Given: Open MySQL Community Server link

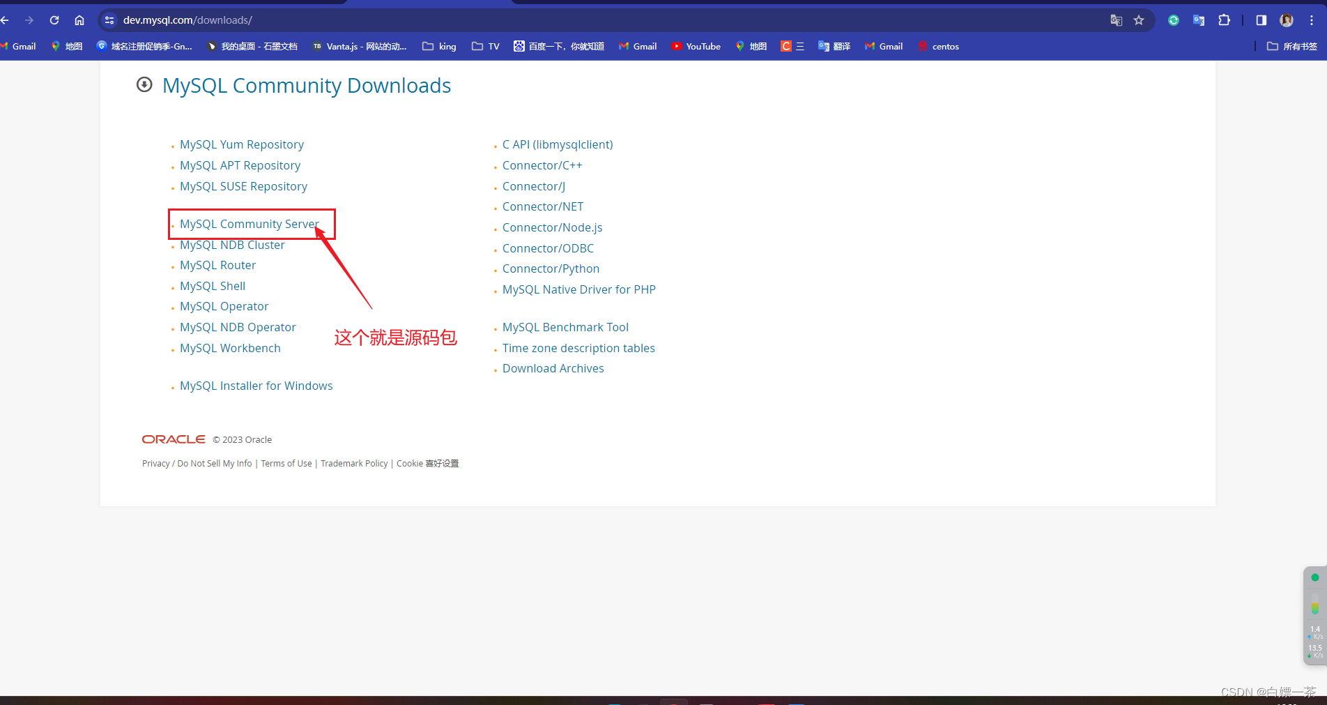Looking at the screenshot, I should [249, 224].
